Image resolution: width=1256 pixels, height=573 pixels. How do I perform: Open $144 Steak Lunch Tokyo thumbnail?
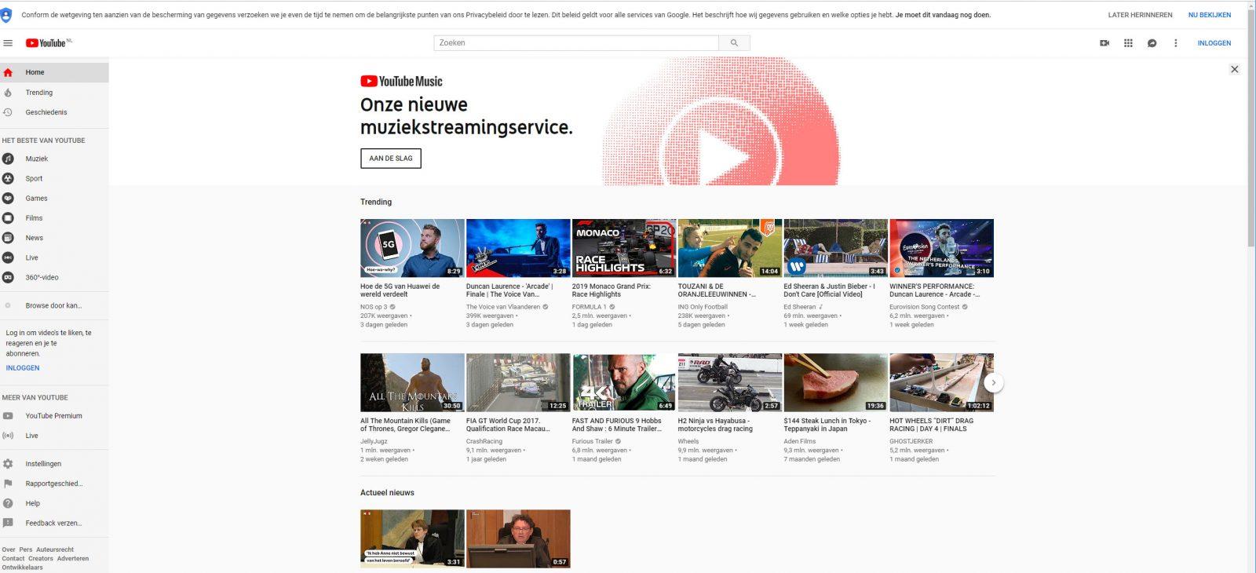pyautogui.click(x=835, y=382)
